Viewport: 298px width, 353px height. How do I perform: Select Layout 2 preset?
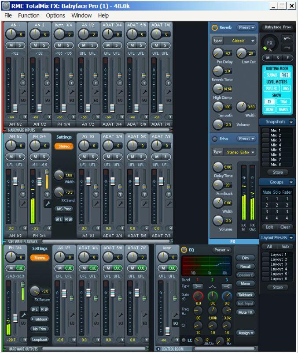click(x=278, y=259)
